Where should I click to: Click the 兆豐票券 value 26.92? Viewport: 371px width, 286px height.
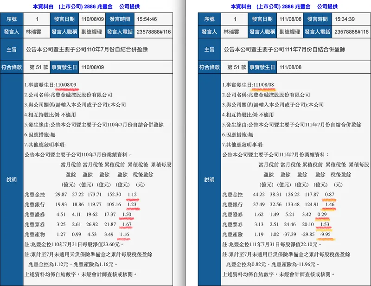[x=92, y=224]
